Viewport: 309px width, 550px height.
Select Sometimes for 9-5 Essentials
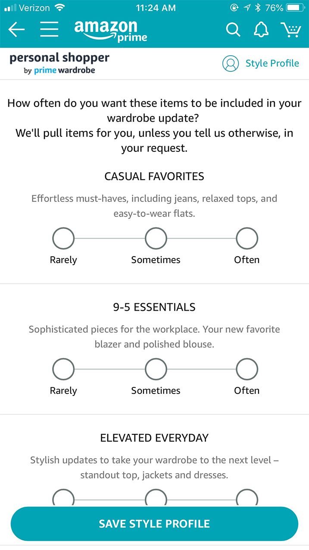[x=156, y=369]
